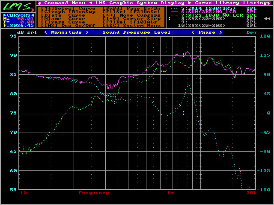Image resolution: width=274 pixels, height=205 pixels.
Task: Click the M= 90.01 cursor magnitude value
Action: tap(18, 19)
